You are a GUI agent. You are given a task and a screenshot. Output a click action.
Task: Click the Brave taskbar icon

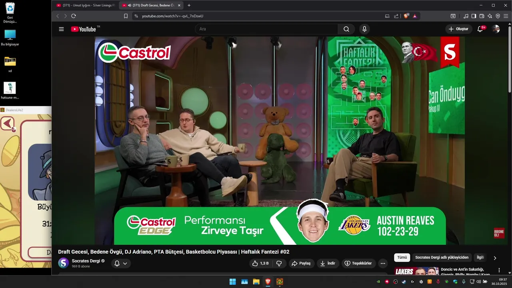pyautogui.click(x=268, y=282)
